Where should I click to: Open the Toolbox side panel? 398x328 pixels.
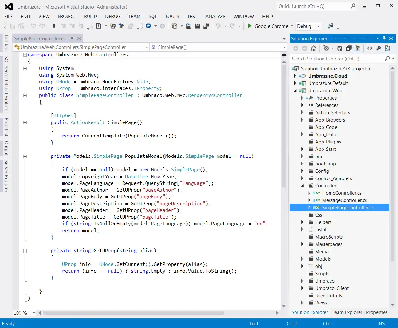[x=6, y=43]
